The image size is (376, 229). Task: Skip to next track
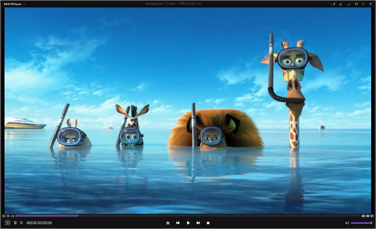(198, 223)
